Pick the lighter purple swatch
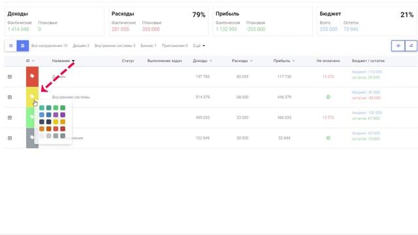Image resolution: width=418 pixels, height=235 pixels. [x=56, y=115]
